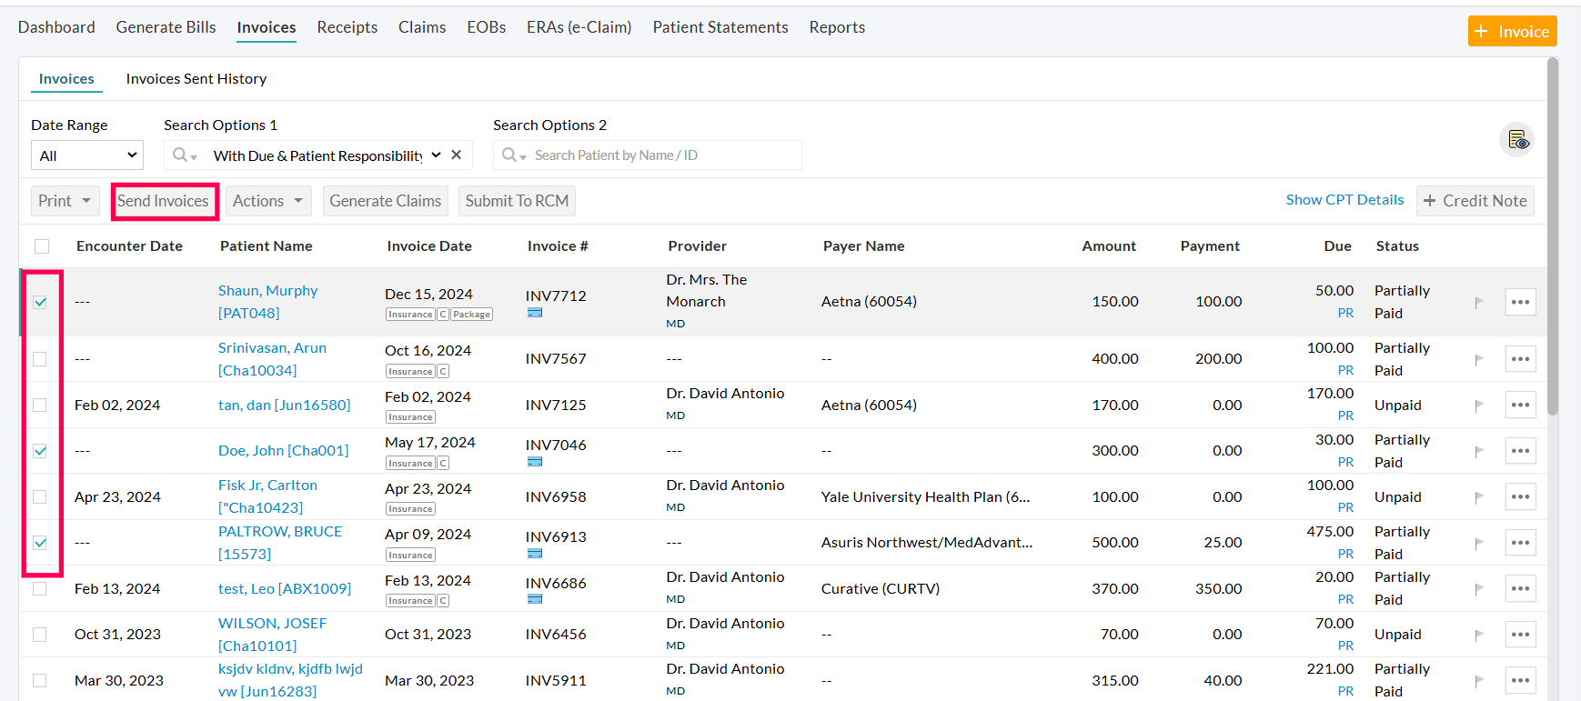1581x701 pixels.
Task: Check the WILSON, JOSEF invoice checkbox
Action: click(40, 635)
